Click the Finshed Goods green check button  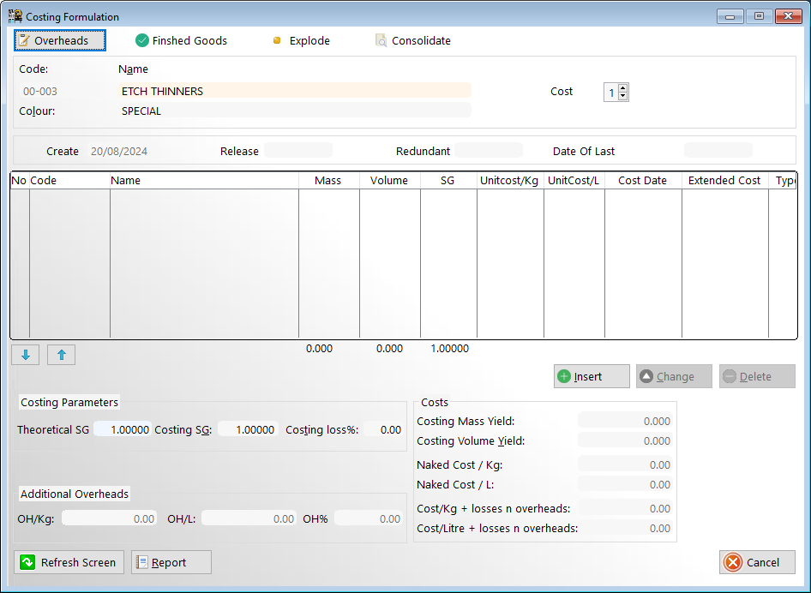pos(181,40)
